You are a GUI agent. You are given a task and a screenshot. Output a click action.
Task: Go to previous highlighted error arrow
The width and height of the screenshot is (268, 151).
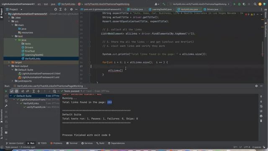[258, 15]
